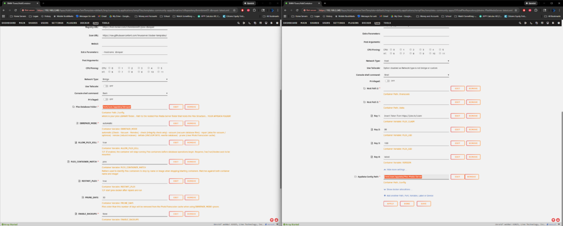Click the apps grid icon in left bookmarks bar

click(5, 16)
